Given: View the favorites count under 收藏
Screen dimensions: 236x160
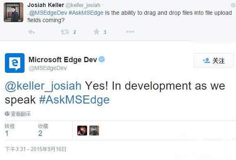Looking at the screenshot, I should 40,133.
